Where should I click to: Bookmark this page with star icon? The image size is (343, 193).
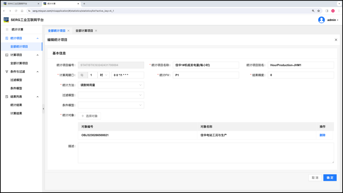[x=319, y=11]
